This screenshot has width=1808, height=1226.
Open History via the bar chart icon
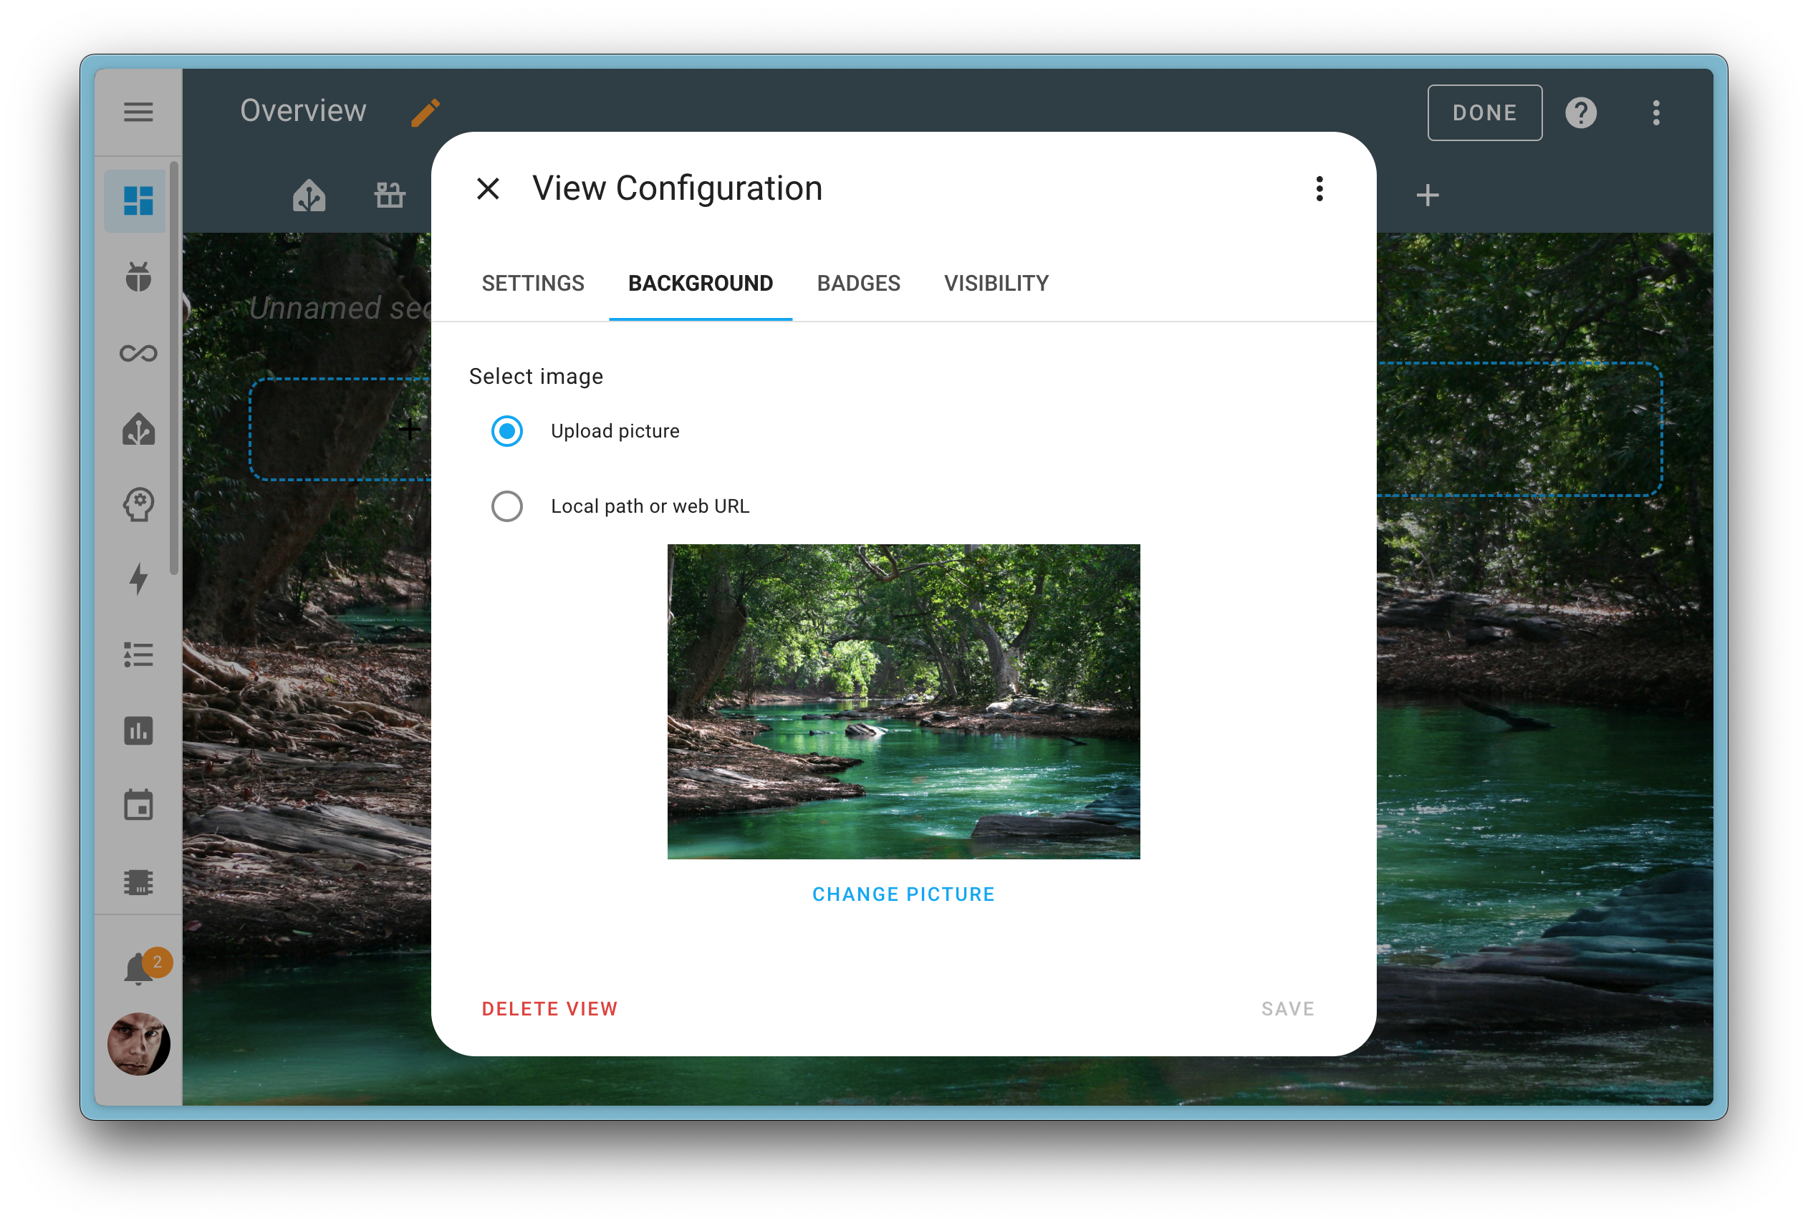pyautogui.click(x=138, y=731)
